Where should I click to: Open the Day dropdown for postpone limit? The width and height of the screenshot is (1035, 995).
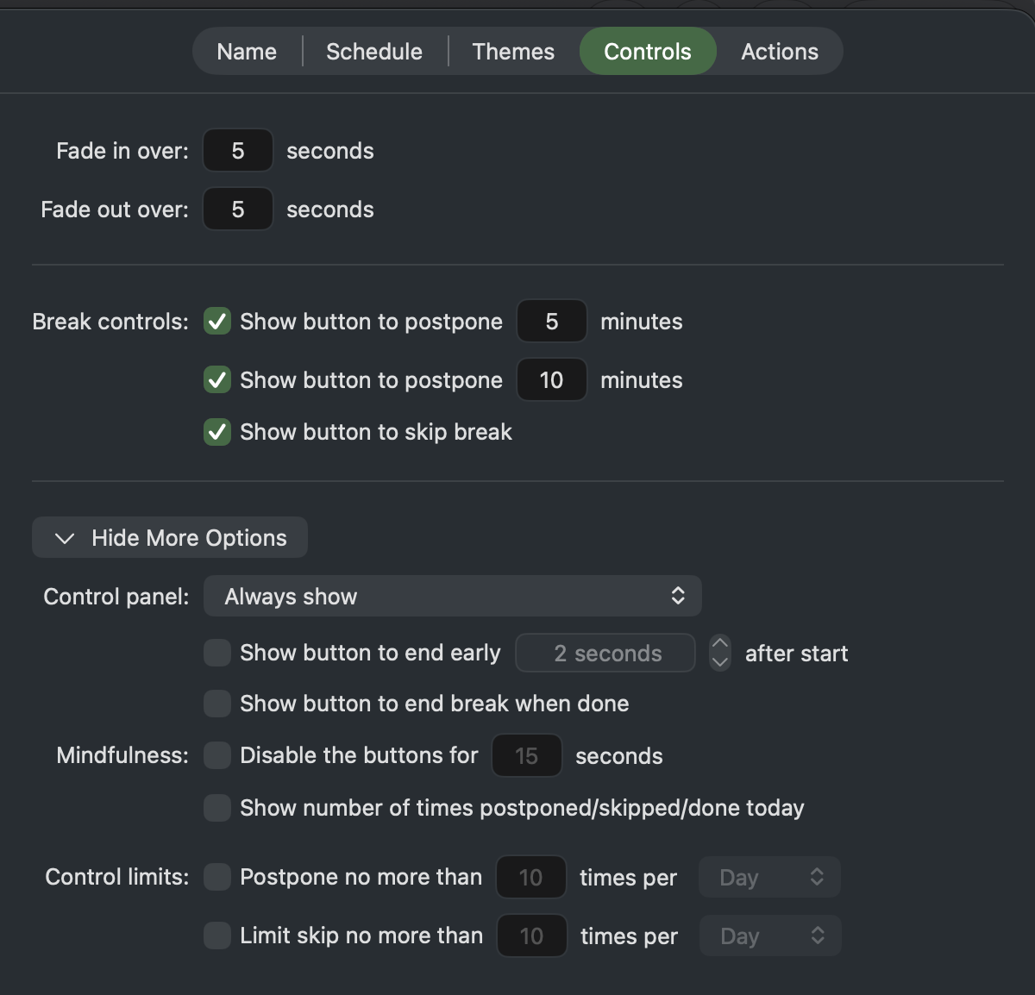click(769, 878)
